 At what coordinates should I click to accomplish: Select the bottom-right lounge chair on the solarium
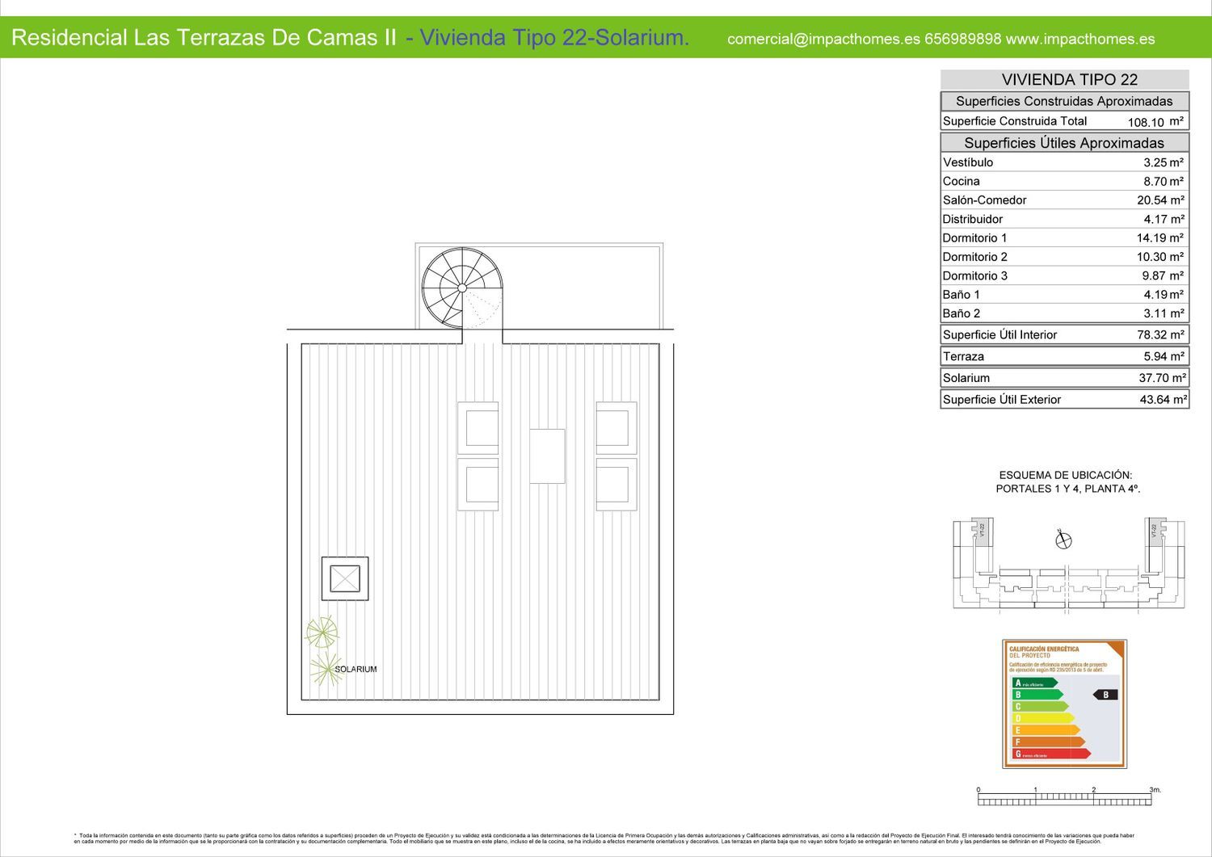pos(617,485)
